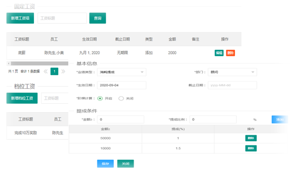Save the form with 保存 button

pos(105,163)
